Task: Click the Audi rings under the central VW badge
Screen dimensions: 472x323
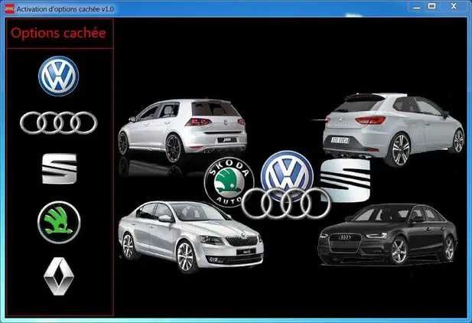Action: tap(286, 204)
